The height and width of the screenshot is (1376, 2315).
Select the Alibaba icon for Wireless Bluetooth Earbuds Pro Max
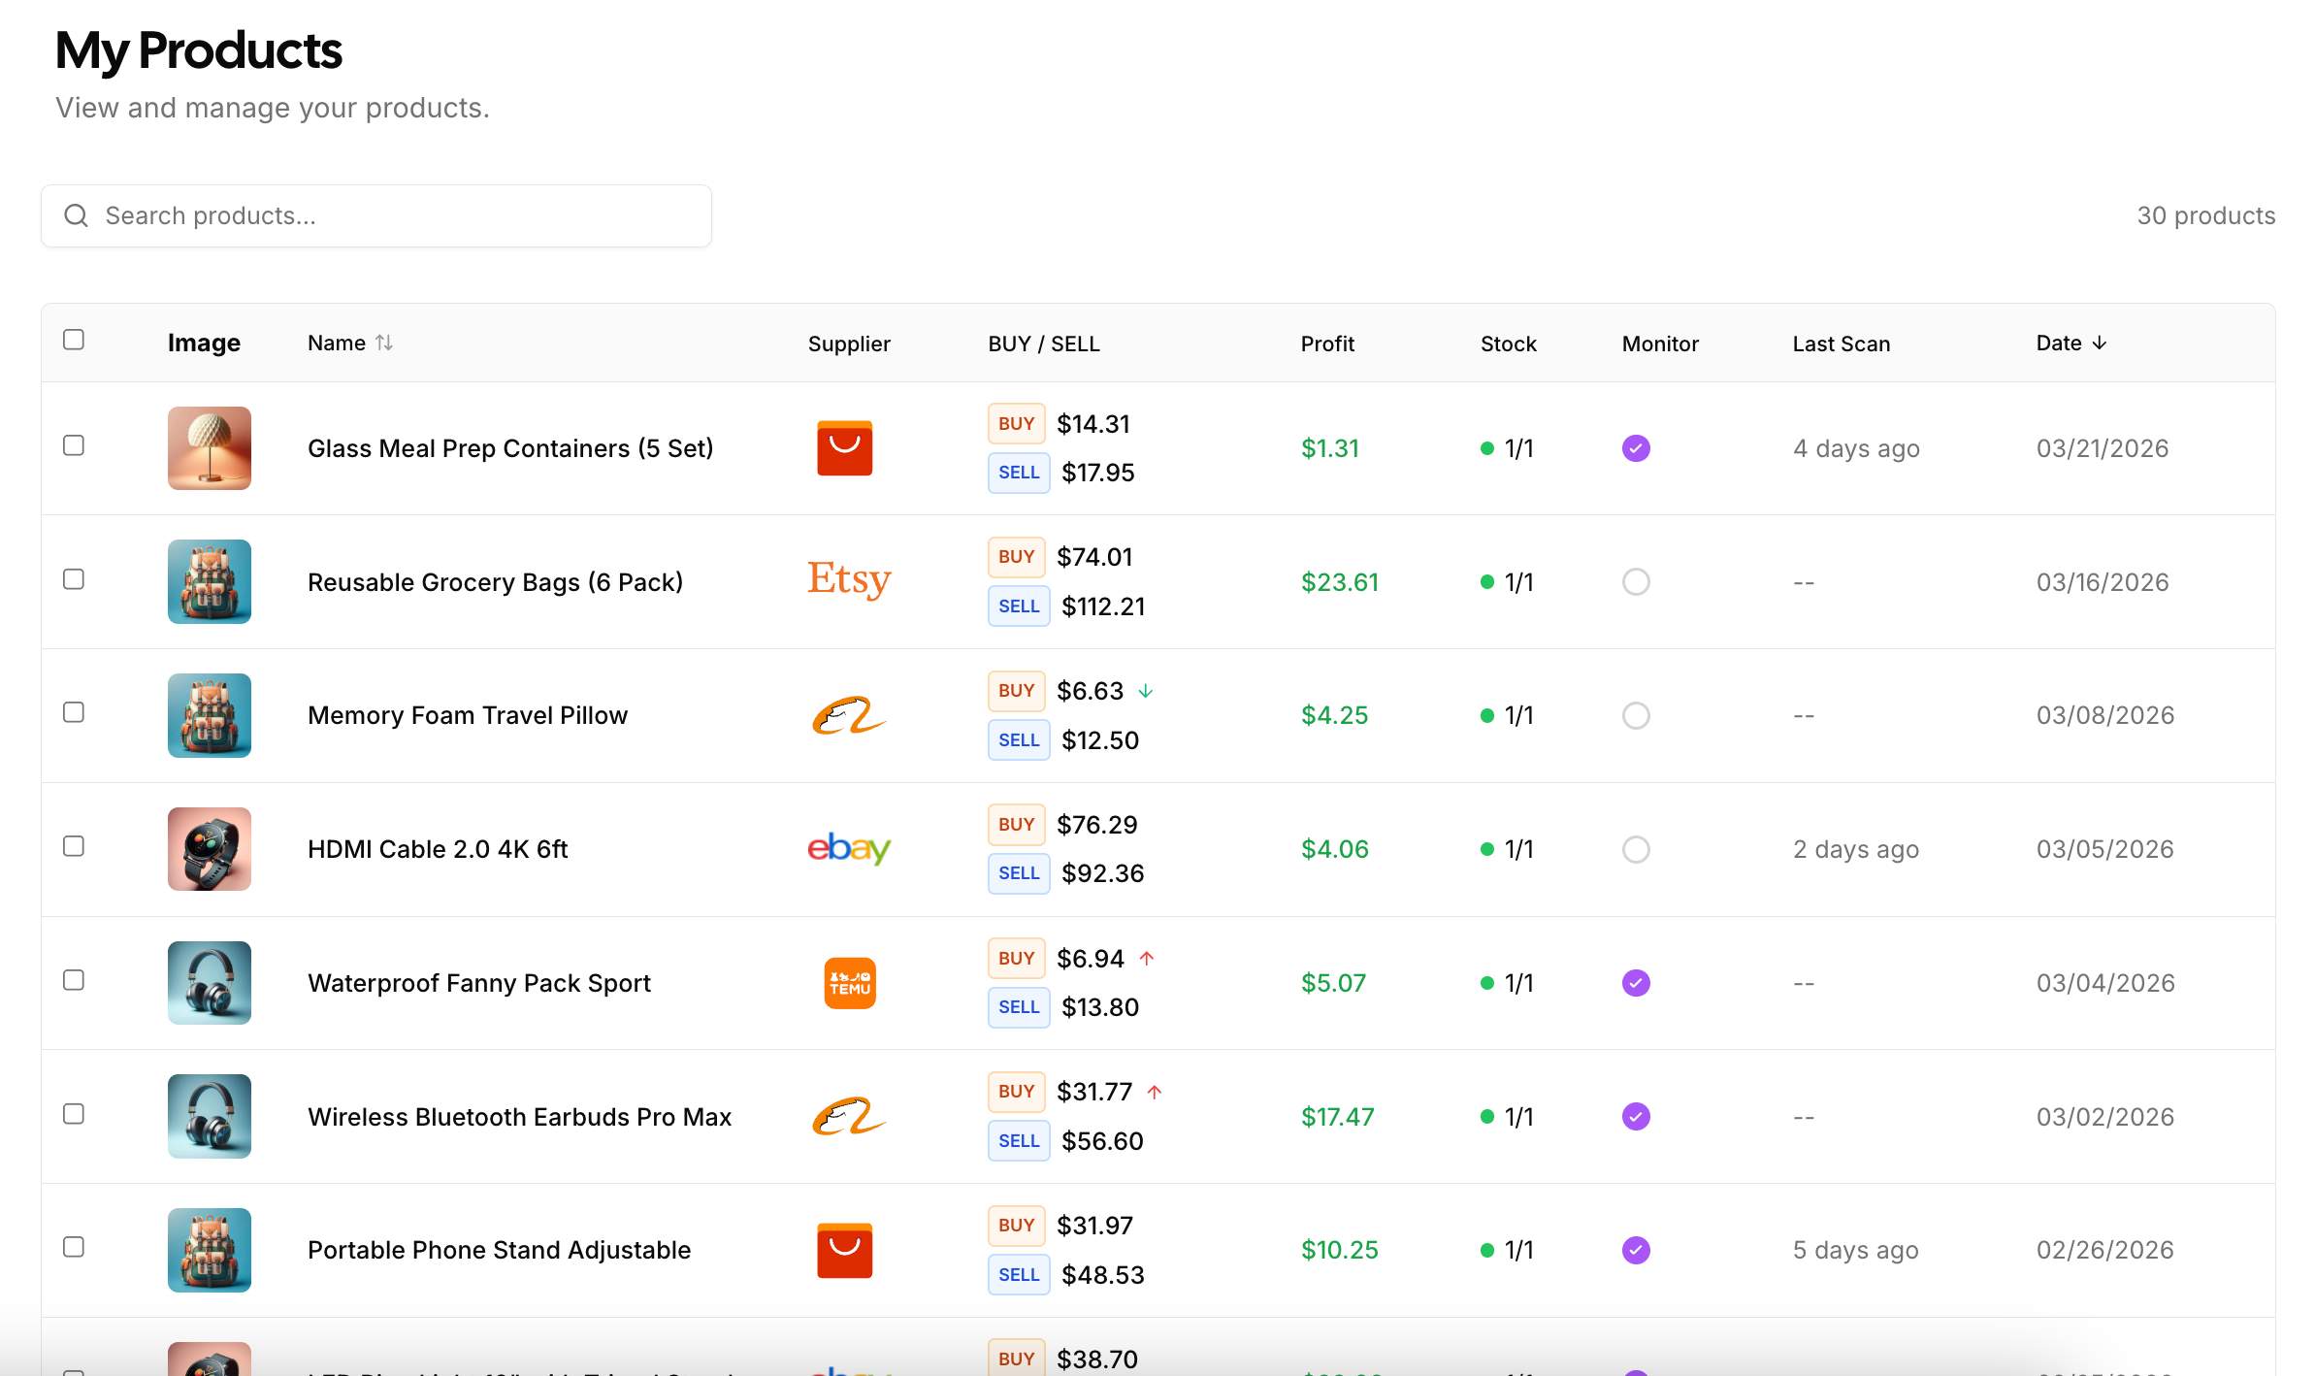(848, 1116)
